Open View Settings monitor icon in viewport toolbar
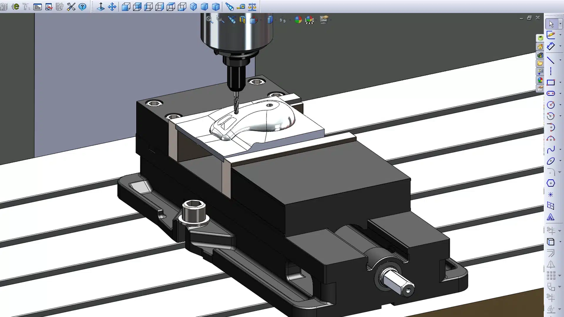The height and width of the screenshot is (317, 564). (324, 20)
